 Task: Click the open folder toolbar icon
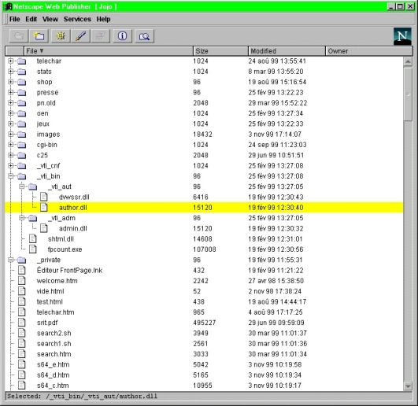tap(19, 36)
